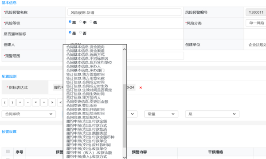
Task: Pick 合同变更.变后相对人 option
Action: click(83, 117)
